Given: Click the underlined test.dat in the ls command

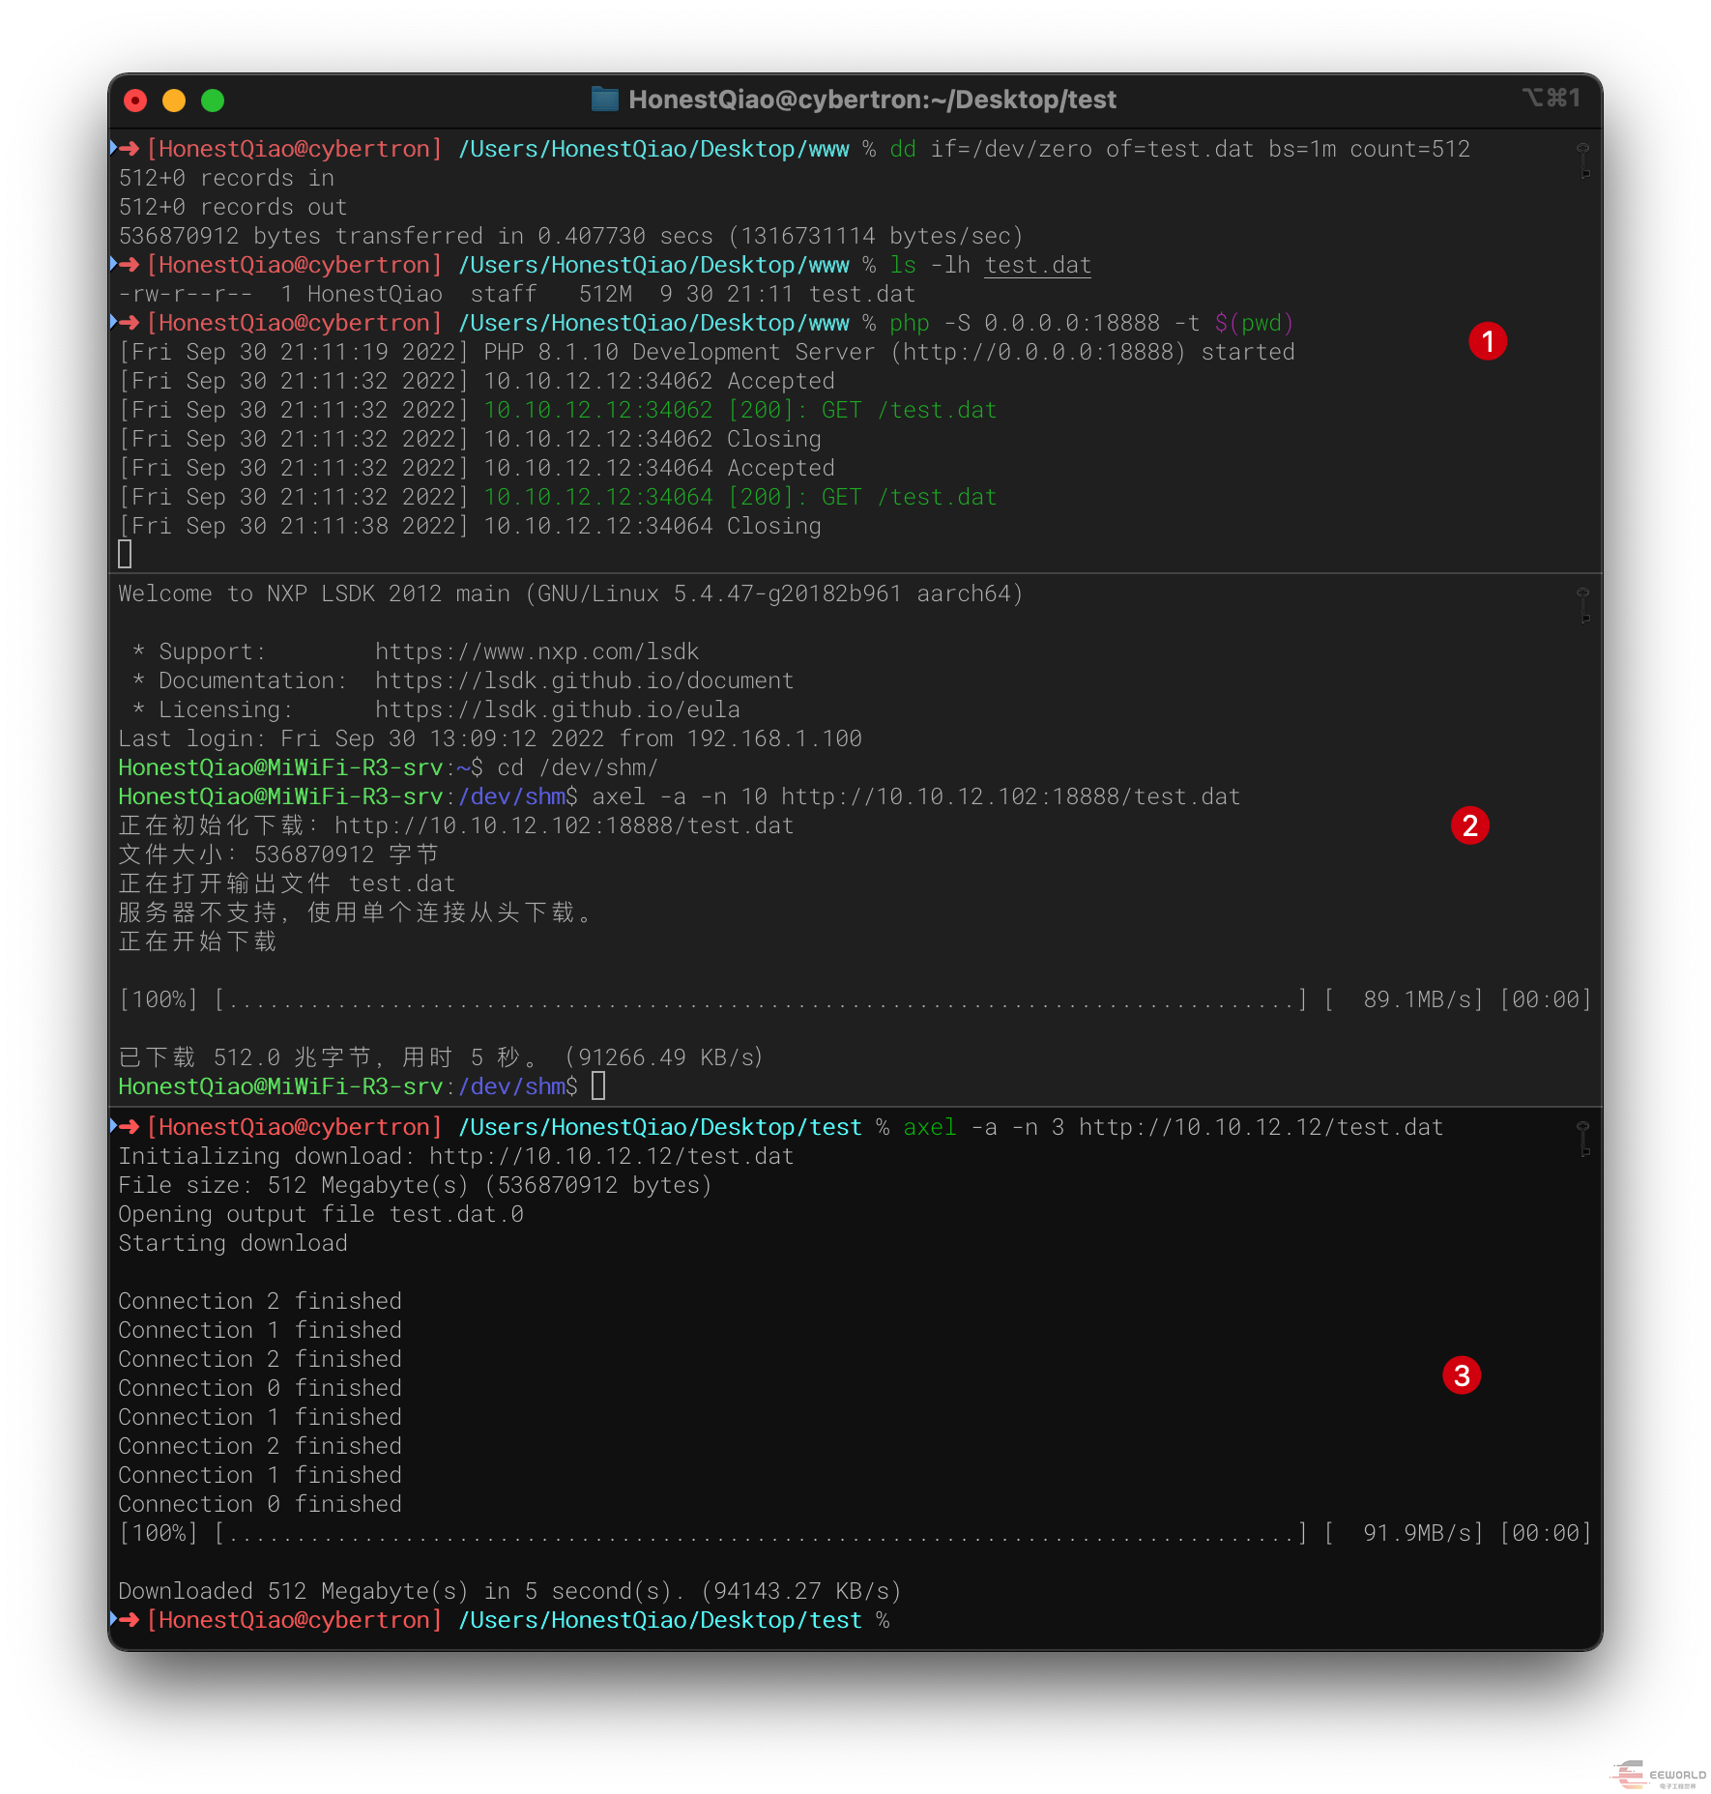Looking at the screenshot, I should 1037,265.
